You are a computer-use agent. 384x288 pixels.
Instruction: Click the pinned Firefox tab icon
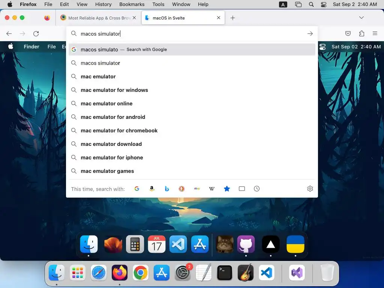[47, 18]
